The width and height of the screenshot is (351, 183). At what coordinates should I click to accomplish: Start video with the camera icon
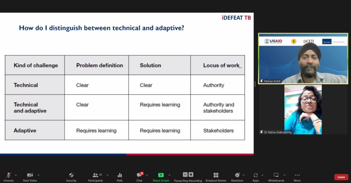[x=30, y=175]
